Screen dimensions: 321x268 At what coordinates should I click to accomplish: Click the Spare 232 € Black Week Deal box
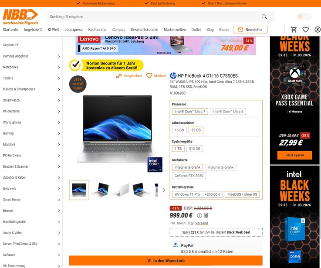pos(216,232)
